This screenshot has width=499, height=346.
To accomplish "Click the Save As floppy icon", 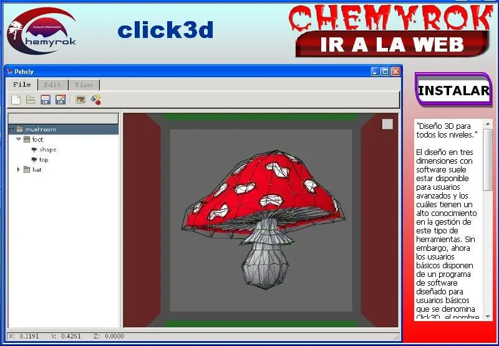I will pos(61,100).
